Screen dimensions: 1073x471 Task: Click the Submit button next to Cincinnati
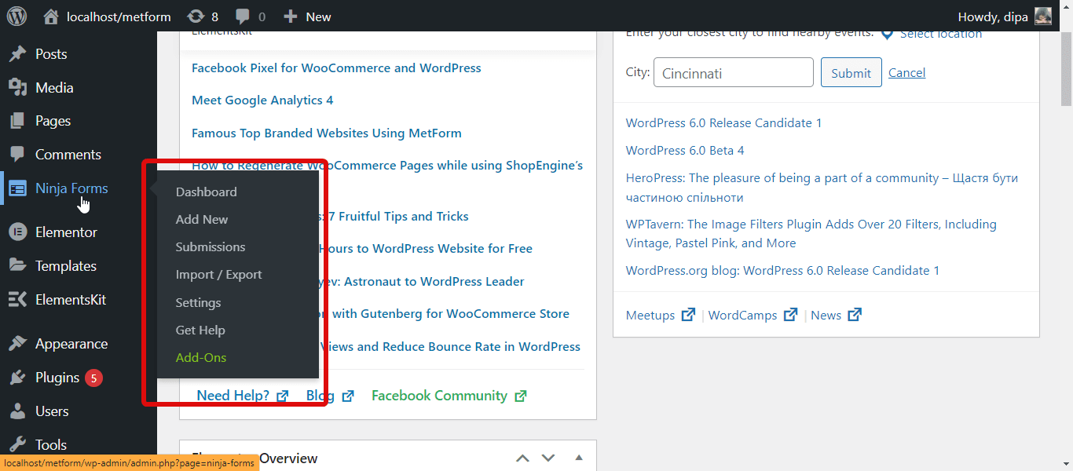coord(851,71)
